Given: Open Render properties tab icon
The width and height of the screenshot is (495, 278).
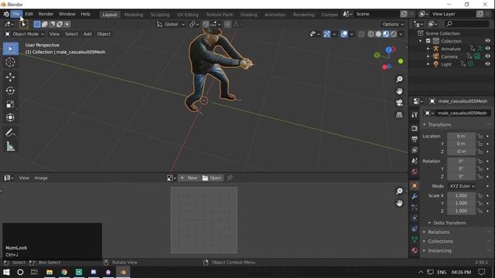Looking at the screenshot, I should point(415,128).
